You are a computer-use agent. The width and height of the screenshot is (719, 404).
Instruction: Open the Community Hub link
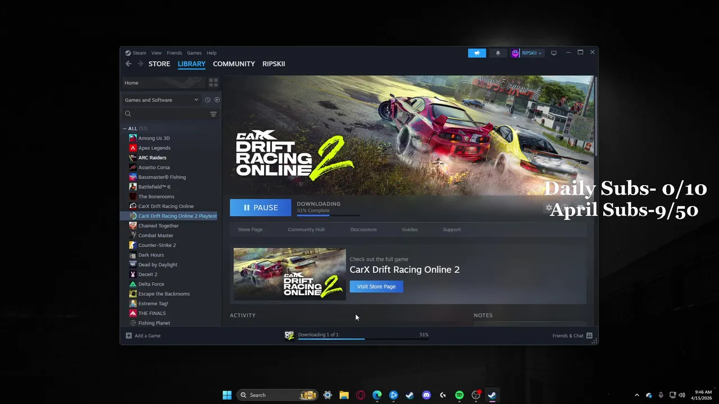[306, 229]
